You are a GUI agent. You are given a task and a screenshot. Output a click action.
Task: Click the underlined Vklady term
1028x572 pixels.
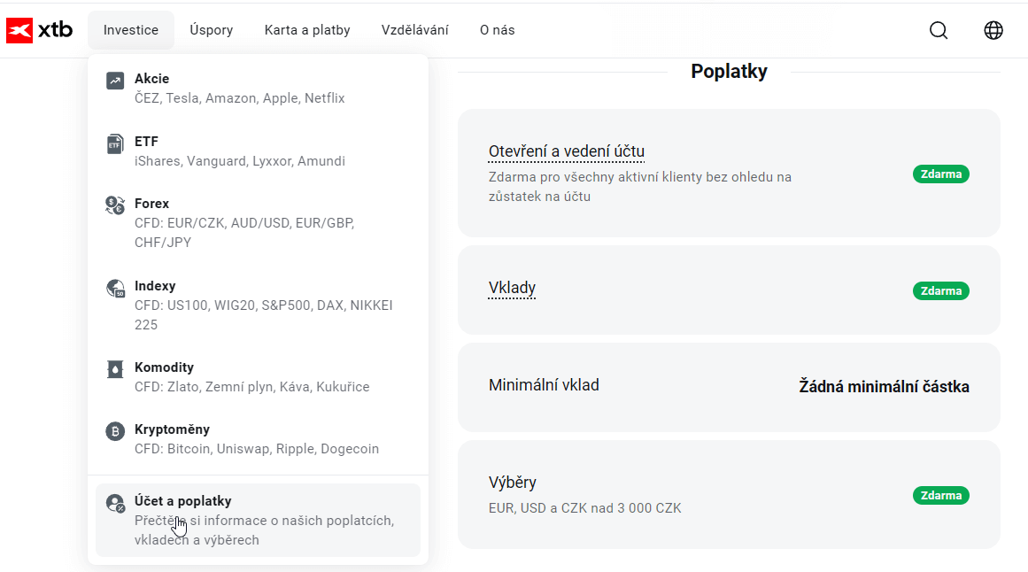pos(512,288)
